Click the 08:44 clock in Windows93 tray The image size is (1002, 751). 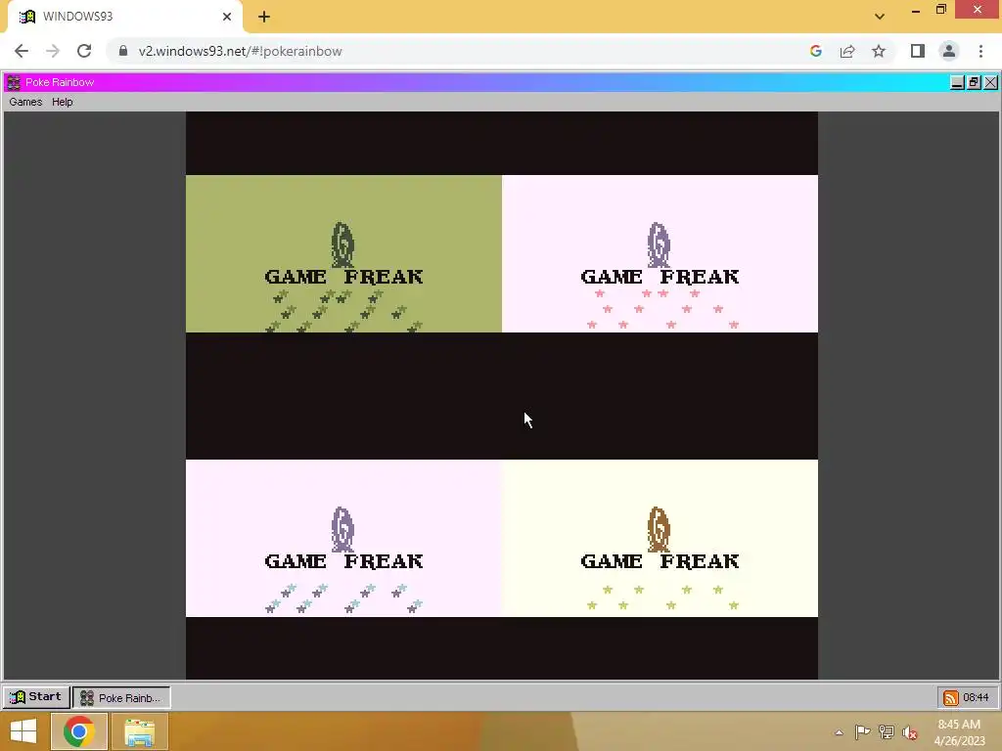(x=976, y=697)
